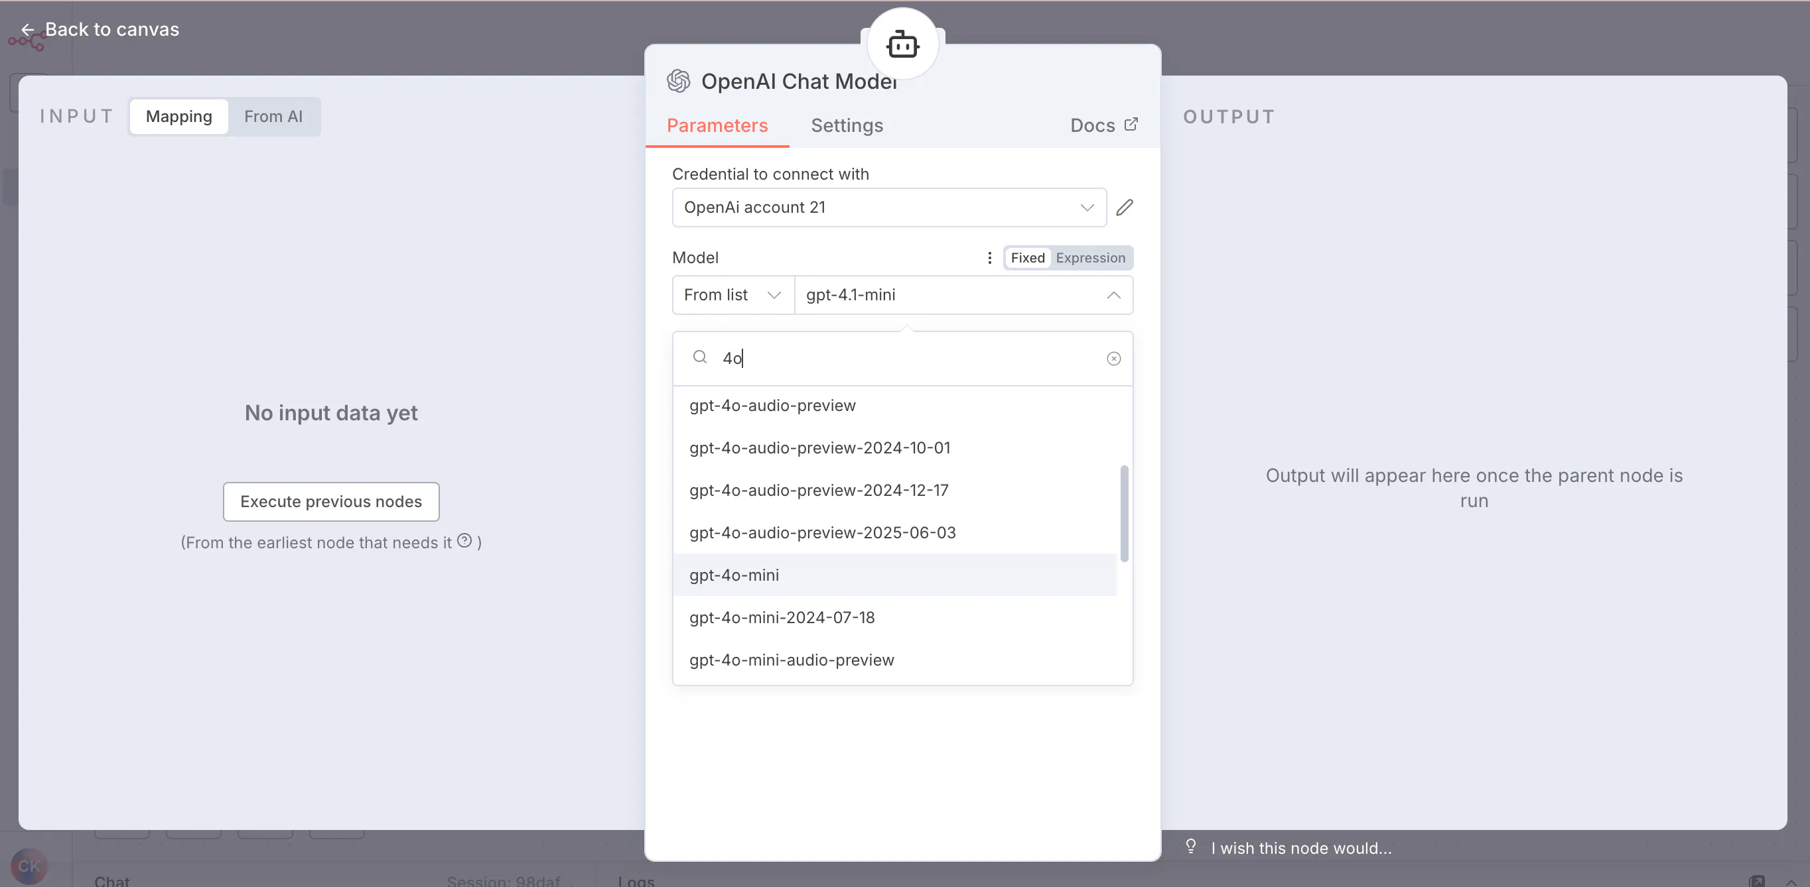Screen dimensions: 1810x887
Task: Click the Back to canvas arrow icon
Action: pyautogui.click(x=27, y=29)
